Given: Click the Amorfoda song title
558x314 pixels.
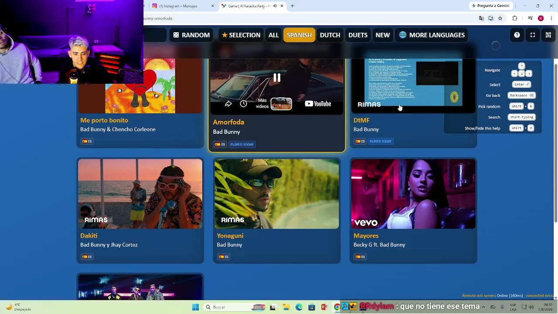Looking at the screenshot, I should point(228,122).
